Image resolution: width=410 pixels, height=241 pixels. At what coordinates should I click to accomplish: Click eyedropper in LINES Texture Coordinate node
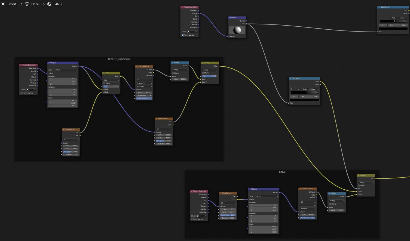tap(205, 216)
